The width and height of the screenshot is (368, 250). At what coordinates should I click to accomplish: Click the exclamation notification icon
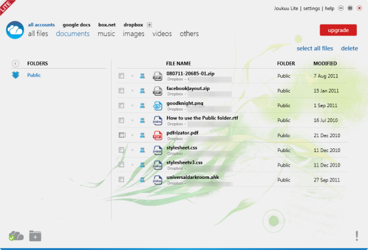[357, 236]
